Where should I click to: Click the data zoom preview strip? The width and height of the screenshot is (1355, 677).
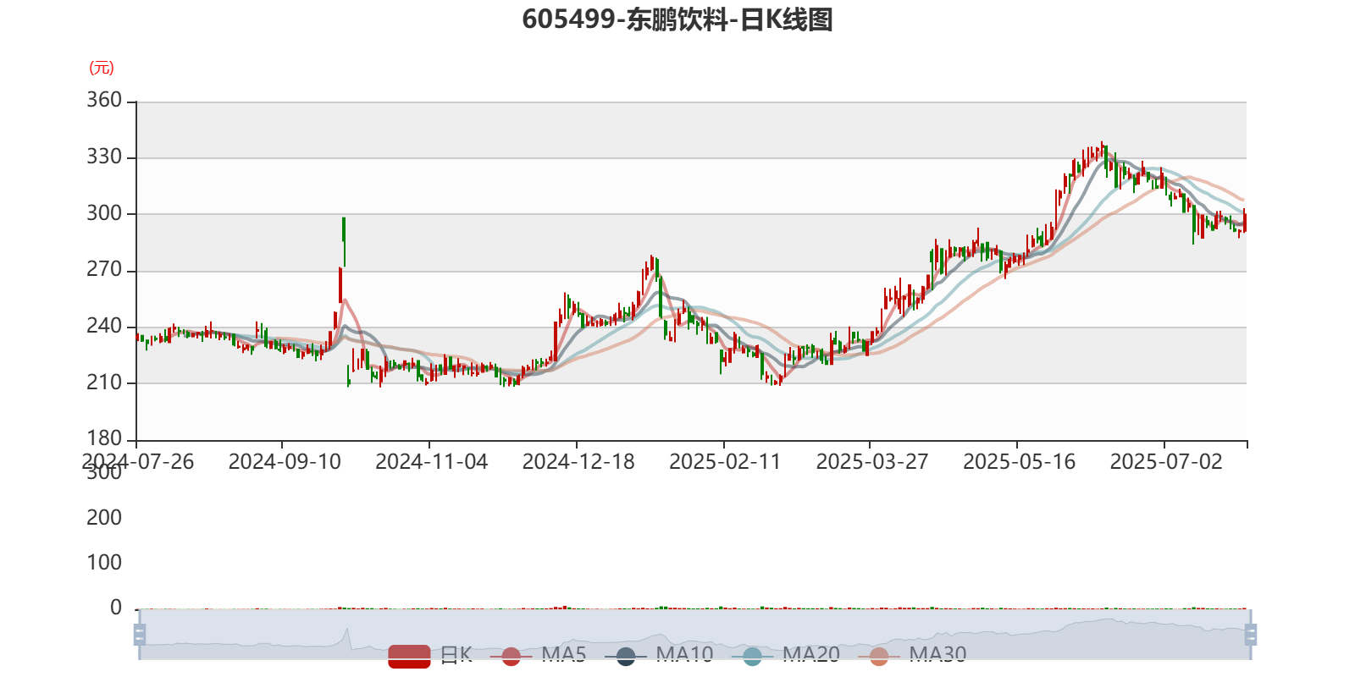click(694, 635)
